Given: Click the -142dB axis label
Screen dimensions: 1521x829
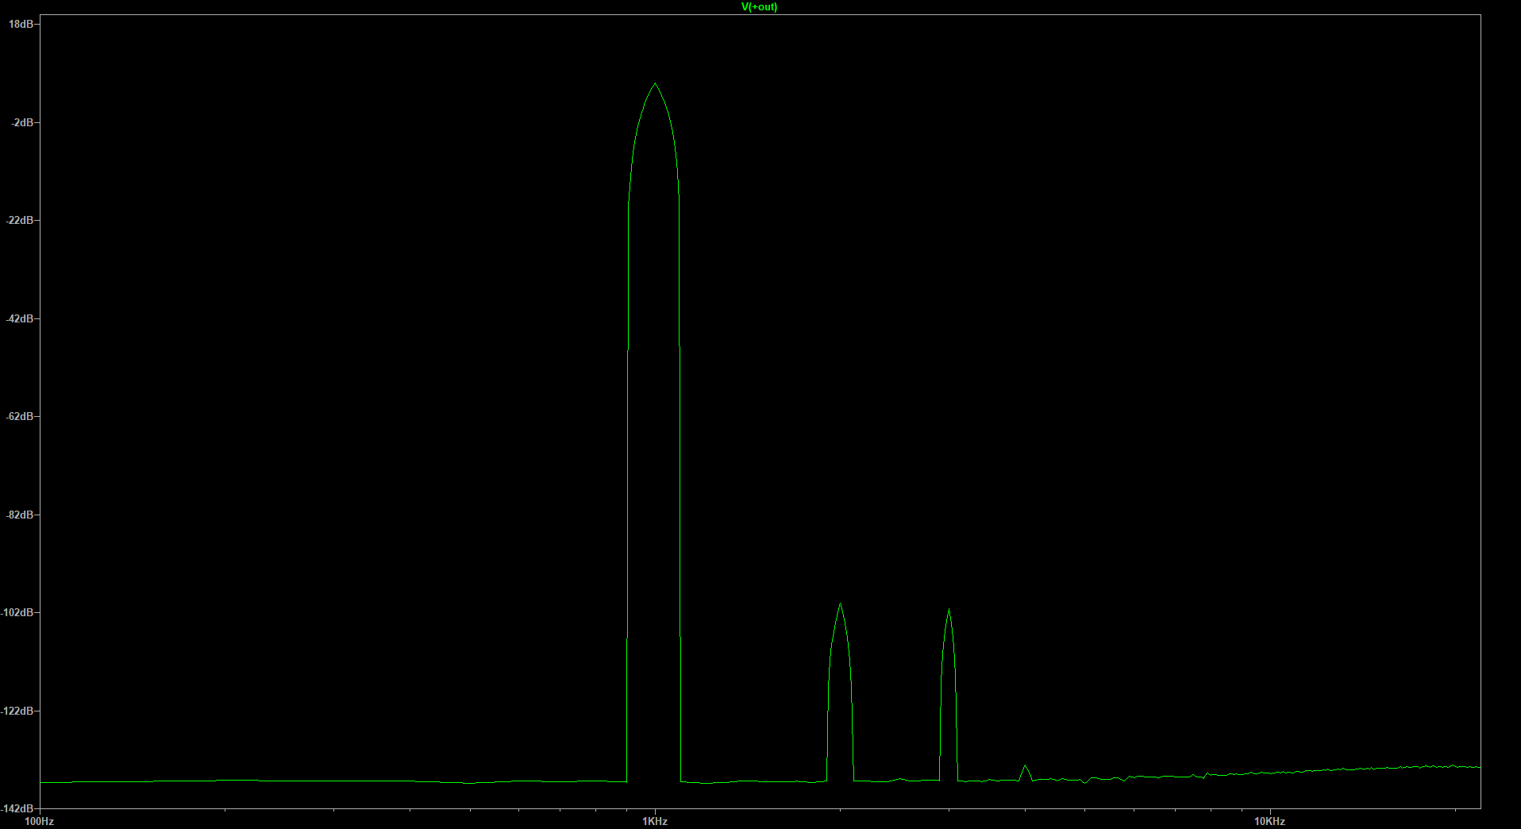Looking at the screenshot, I should click(x=17, y=808).
